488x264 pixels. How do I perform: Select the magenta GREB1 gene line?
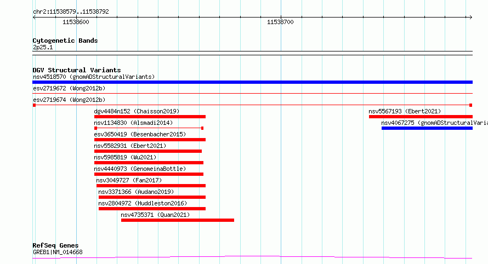click(x=252, y=257)
